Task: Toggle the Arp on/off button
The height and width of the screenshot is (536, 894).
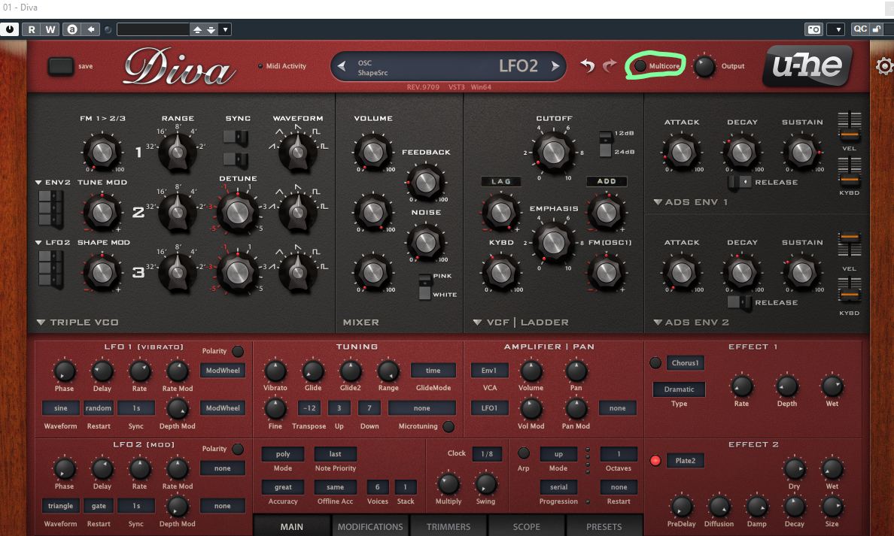Action: 524,453
